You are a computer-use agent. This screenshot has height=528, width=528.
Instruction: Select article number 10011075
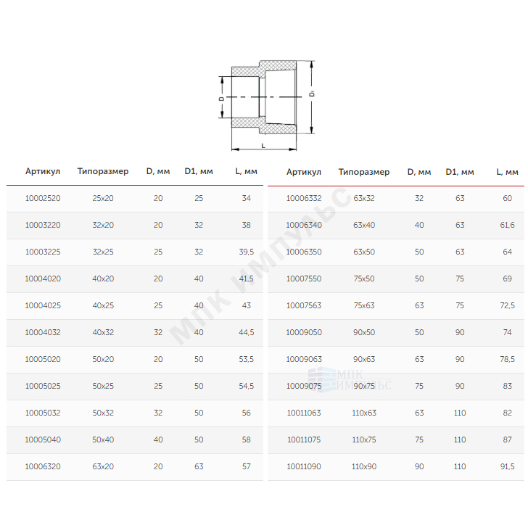pyautogui.click(x=304, y=440)
